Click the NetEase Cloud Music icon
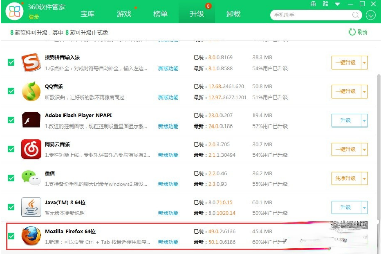381x254 pixels. pos(31,149)
